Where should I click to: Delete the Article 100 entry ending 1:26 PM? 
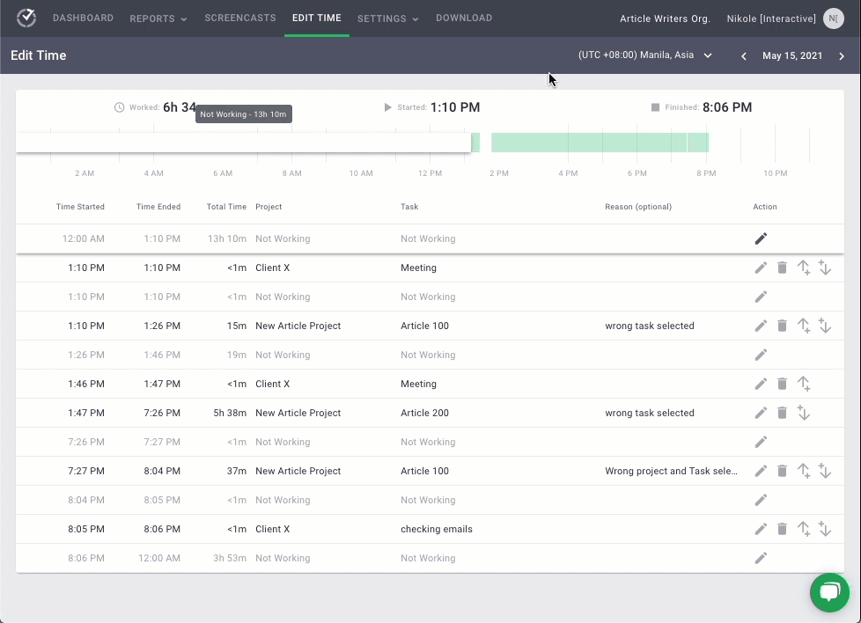coord(782,326)
